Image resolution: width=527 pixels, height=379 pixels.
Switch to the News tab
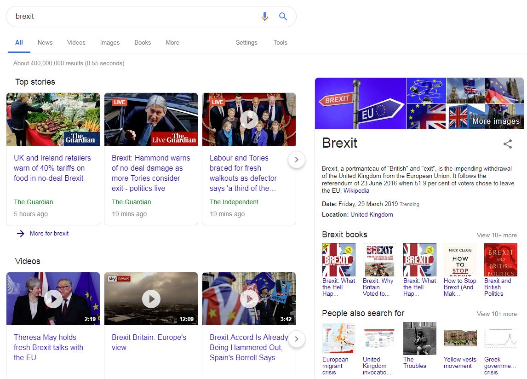(45, 42)
